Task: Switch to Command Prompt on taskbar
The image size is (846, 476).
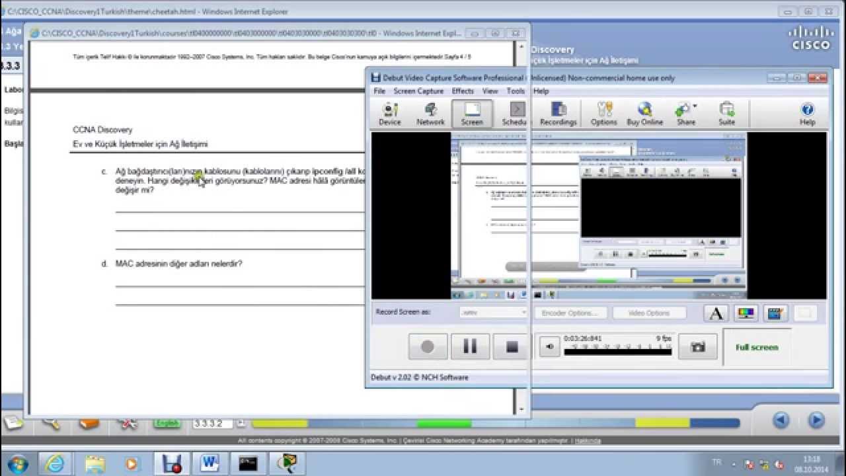Action: 249,463
